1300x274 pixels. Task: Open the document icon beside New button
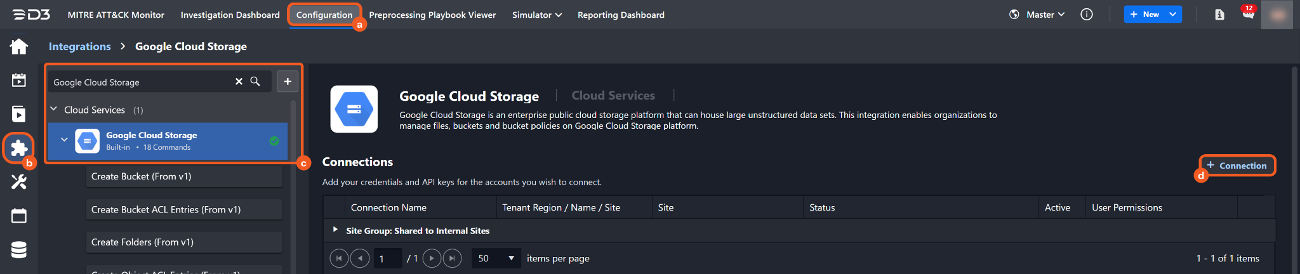[x=1219, y=15]
